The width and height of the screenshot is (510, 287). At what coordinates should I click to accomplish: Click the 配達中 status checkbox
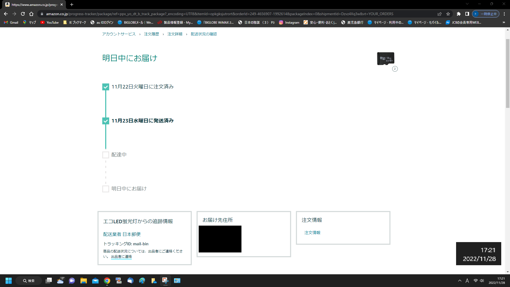(106, 155)
